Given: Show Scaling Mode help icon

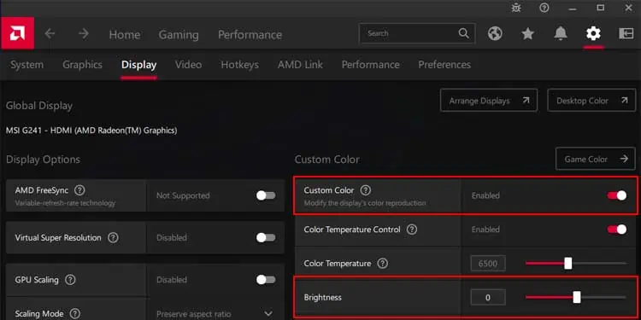Looking at the screenshot, I should point(75,314).
